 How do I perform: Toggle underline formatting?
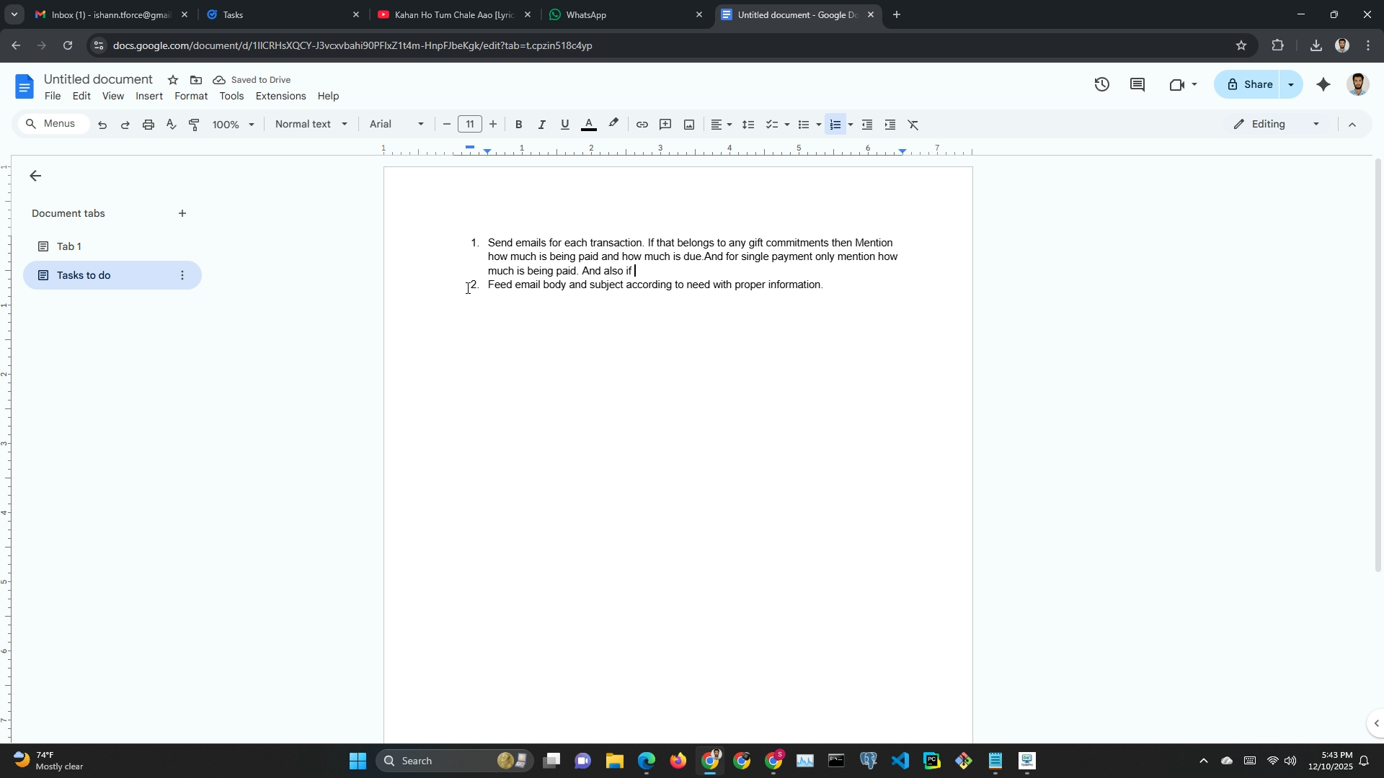click(564, 125)
